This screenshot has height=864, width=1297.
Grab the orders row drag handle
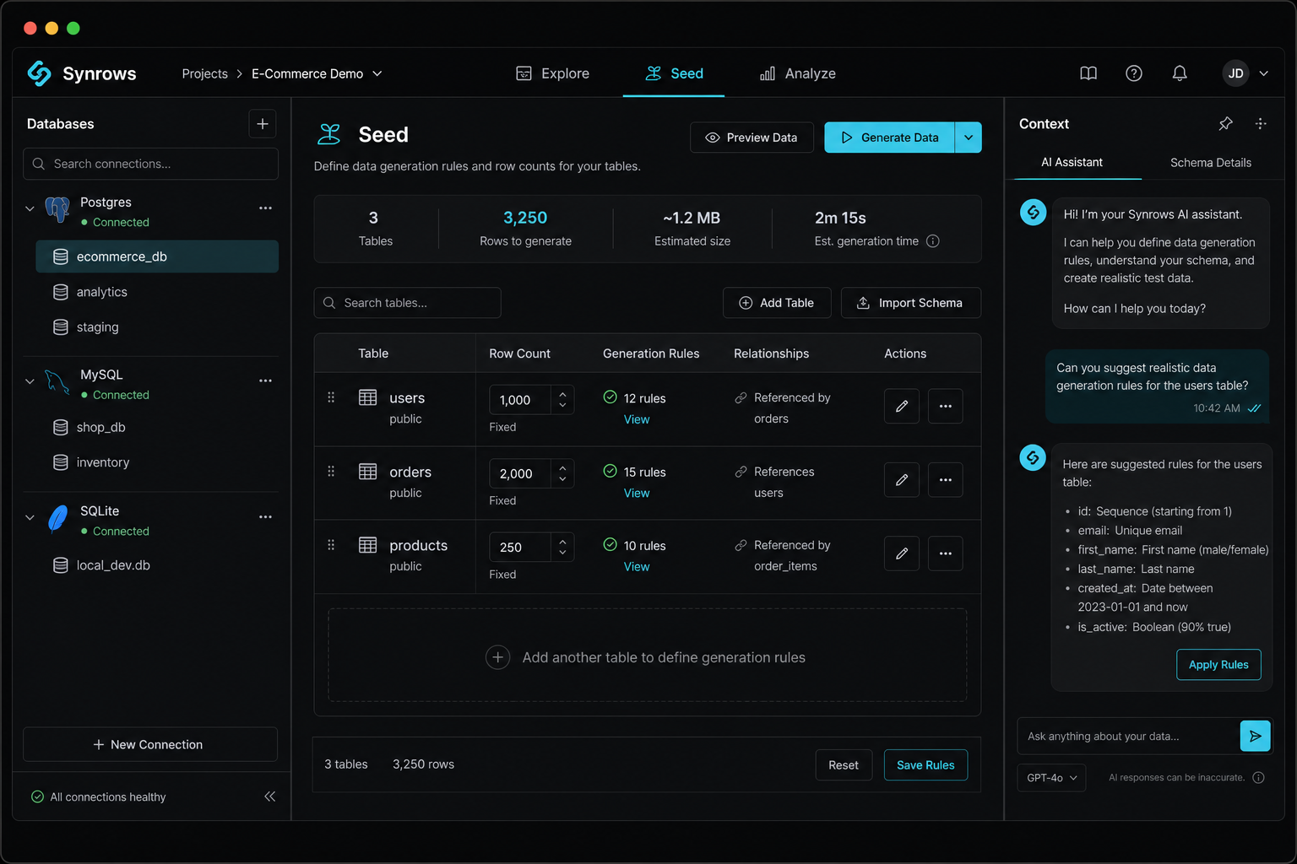coord(331,472)
